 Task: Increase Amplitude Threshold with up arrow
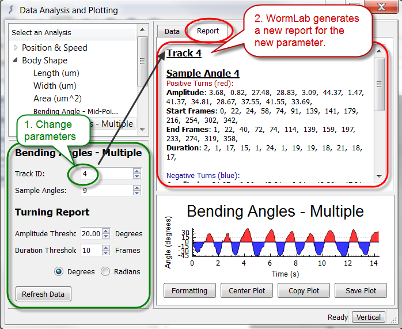pyautogui.click(x=106, y=231)
